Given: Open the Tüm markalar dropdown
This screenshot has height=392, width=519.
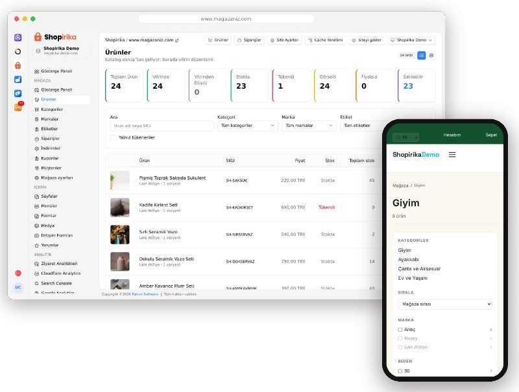Looking at the screenshot, I should (x=309, y=126).
